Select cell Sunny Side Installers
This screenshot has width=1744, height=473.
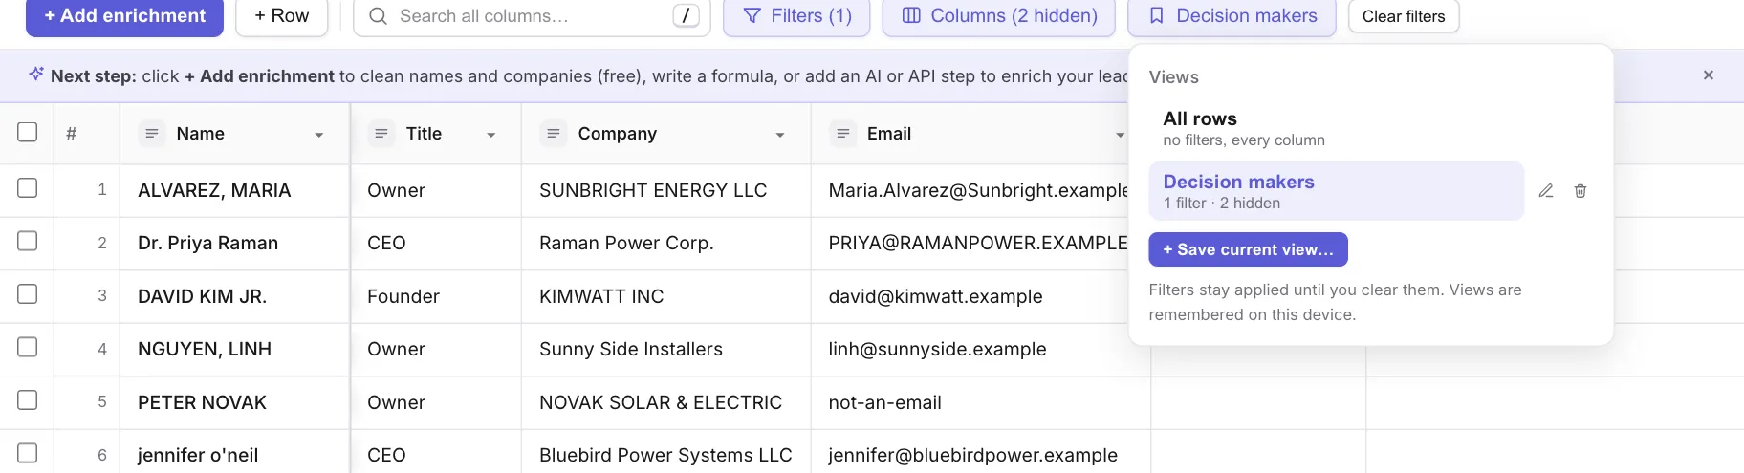(666, 349)
